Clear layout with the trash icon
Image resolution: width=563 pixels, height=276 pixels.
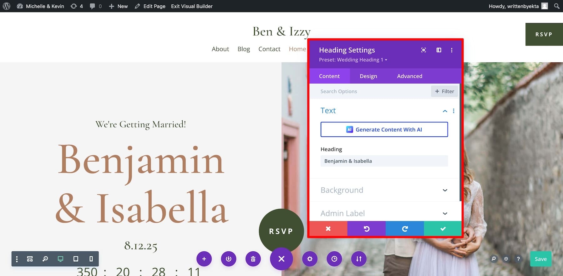click(x=253, y=259)
